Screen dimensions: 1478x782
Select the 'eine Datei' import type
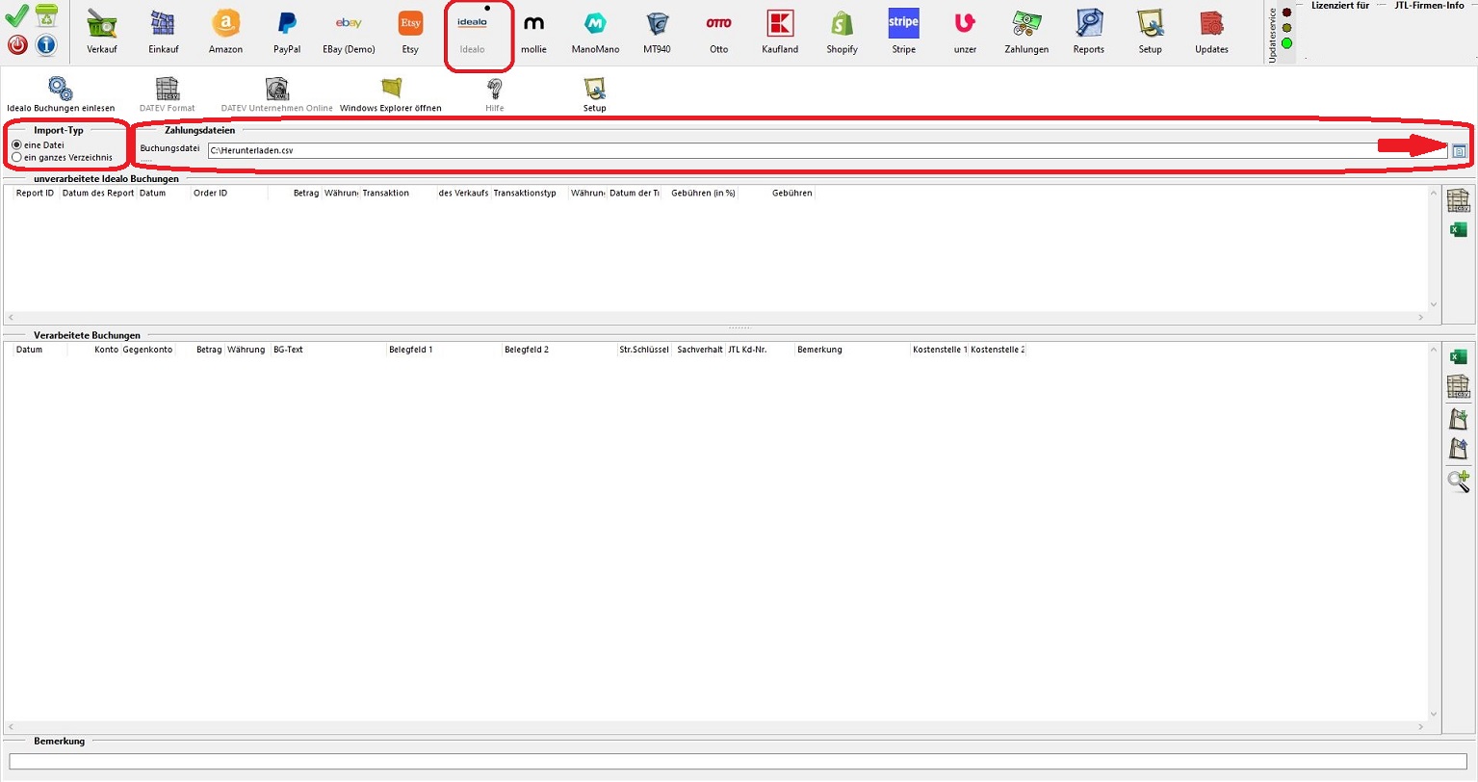coord(17,145)
